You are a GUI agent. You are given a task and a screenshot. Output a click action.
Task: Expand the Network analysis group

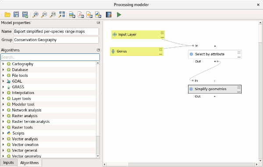(x=3, y=110)
